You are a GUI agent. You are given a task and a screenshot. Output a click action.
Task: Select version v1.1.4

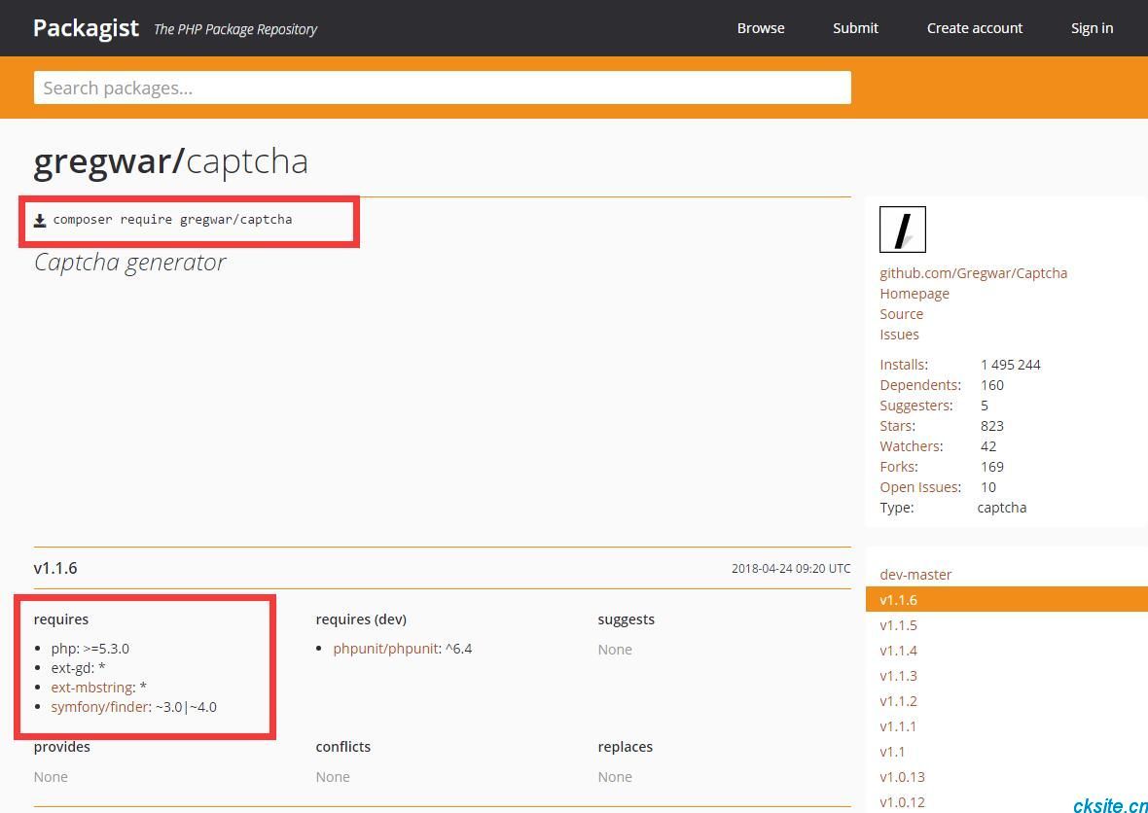coord(898,651)
